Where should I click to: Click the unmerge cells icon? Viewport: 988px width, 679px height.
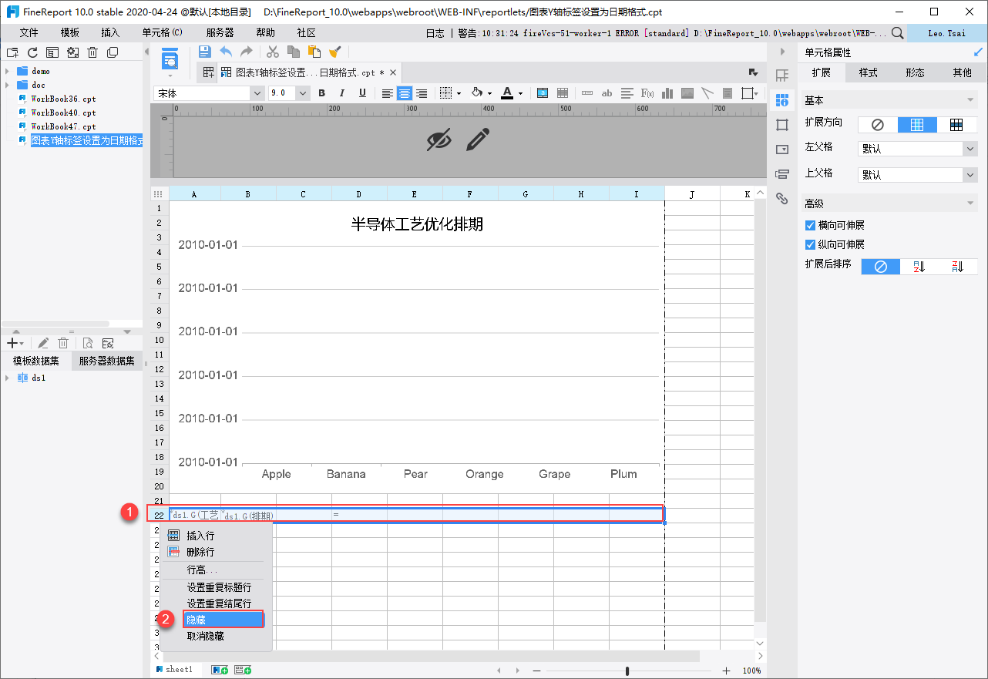point(563,93)
